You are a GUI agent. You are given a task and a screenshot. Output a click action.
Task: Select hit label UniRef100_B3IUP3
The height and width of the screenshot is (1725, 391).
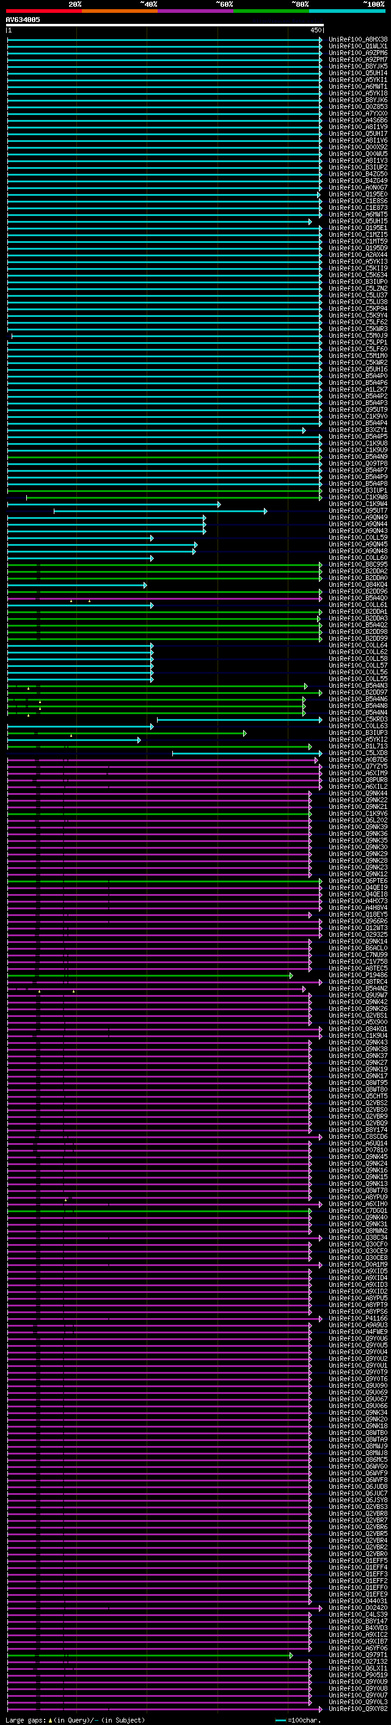[358, 733]
